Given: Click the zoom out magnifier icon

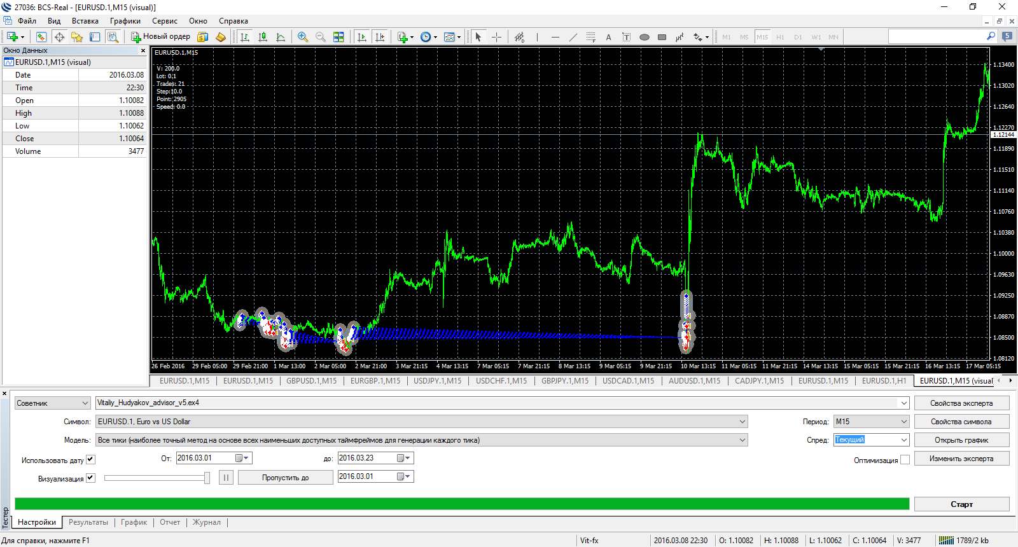Looking at the screenshot, I should 321,37.
